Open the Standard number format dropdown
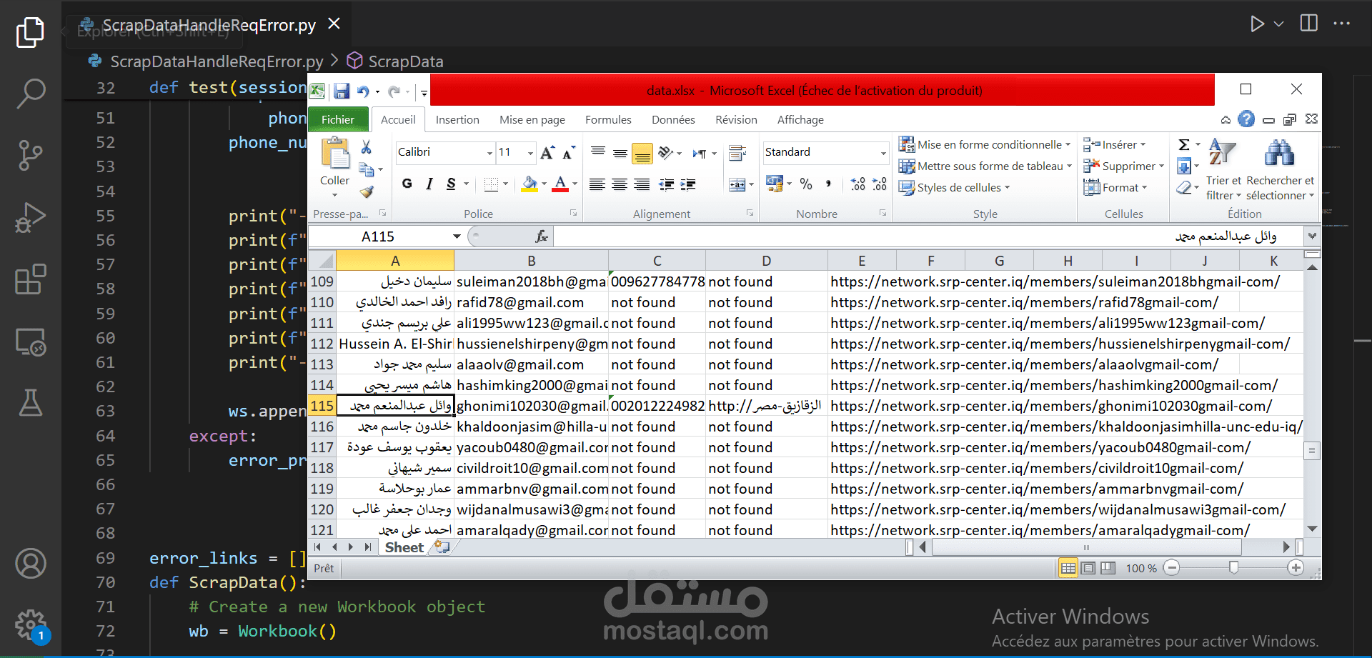The width and height of the screenshot is (1372, 658). click(x=883, y=153)
